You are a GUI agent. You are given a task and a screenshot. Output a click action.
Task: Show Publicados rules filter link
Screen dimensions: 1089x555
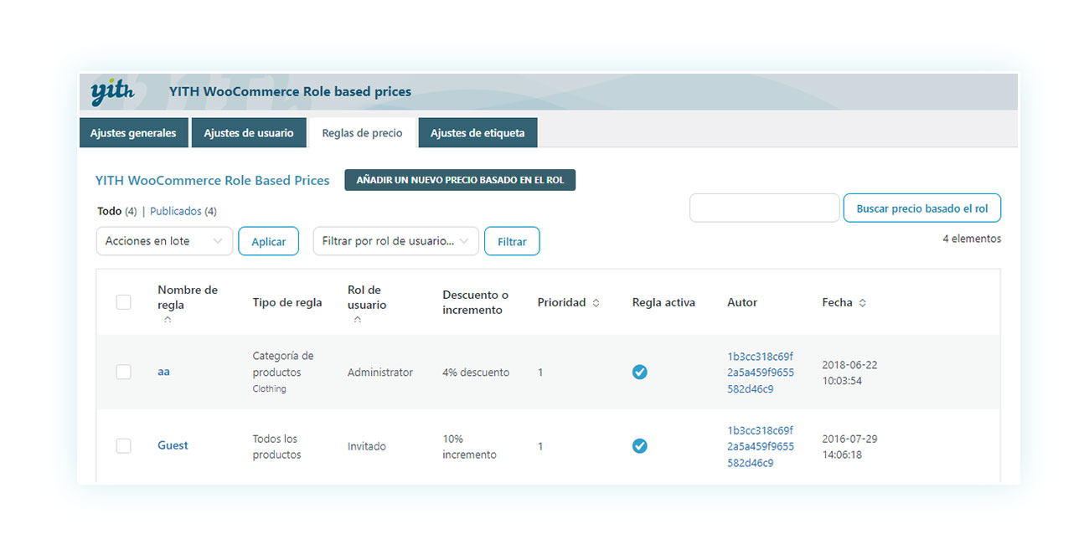176,211
